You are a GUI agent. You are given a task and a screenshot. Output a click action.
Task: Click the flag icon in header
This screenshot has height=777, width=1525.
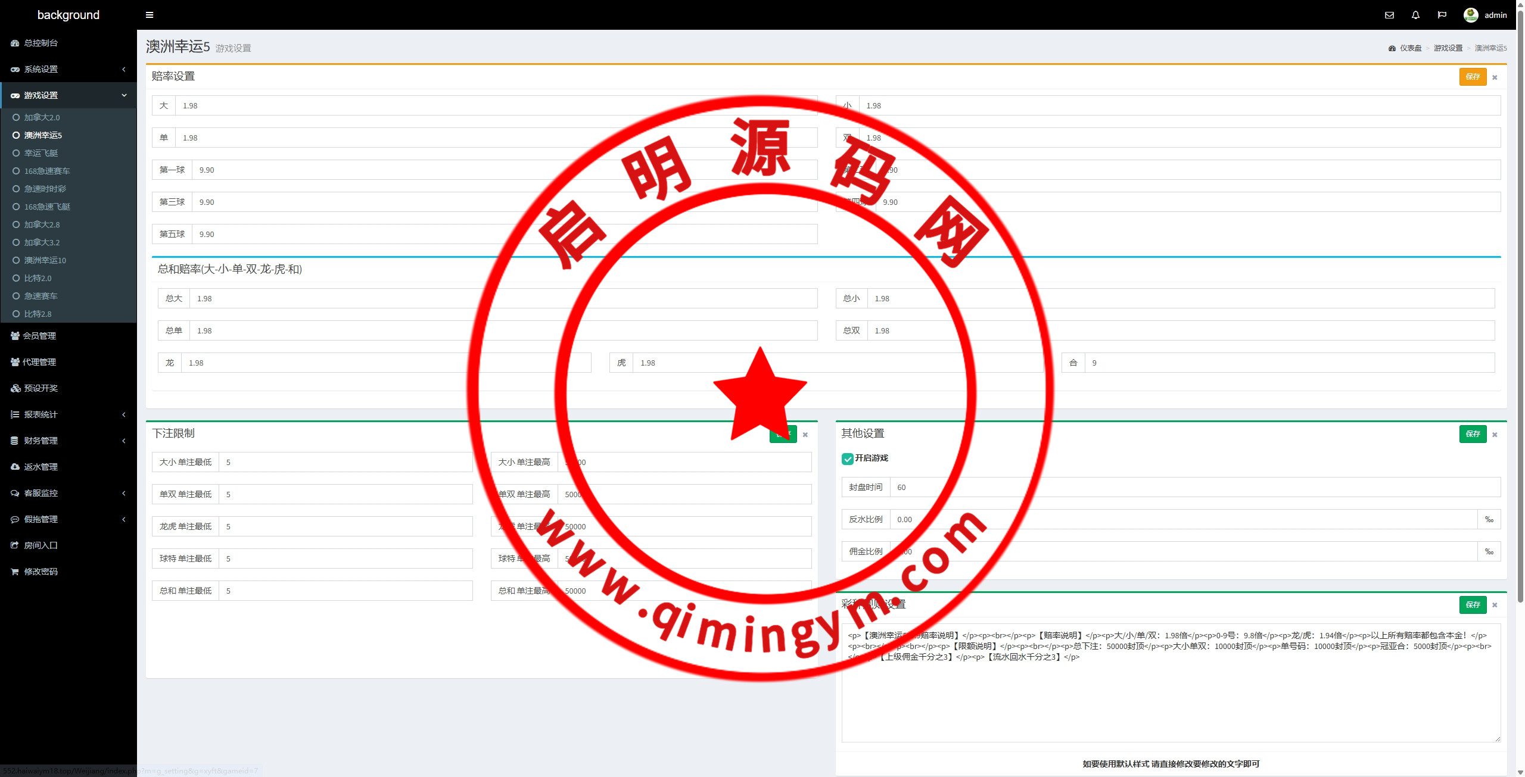[x=1442, y=15]
